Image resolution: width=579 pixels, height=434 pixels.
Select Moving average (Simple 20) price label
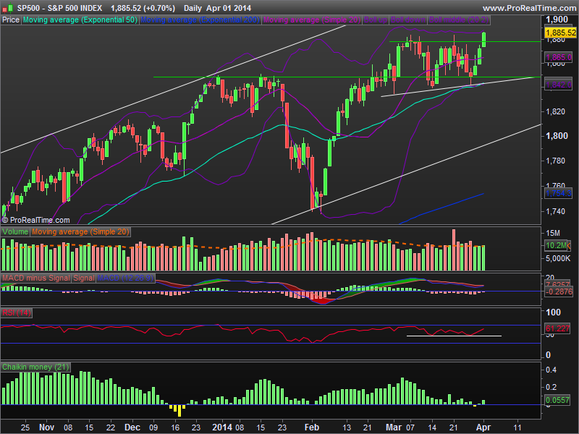[312, 20]
